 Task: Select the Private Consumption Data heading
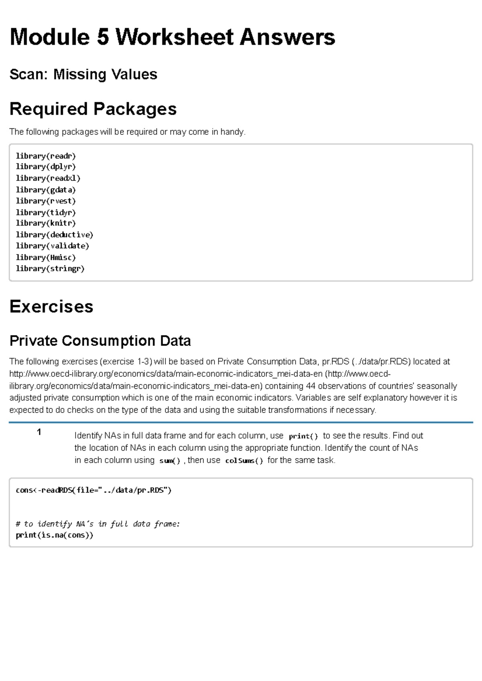coord(100,341)
